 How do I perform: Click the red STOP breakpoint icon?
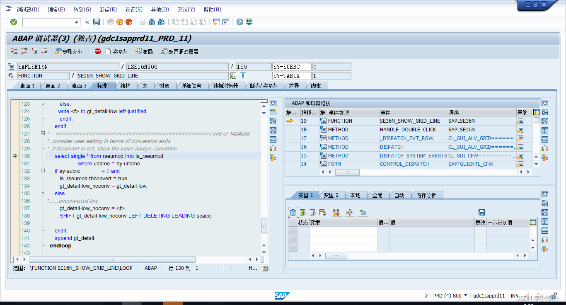[x=98, y=51]
